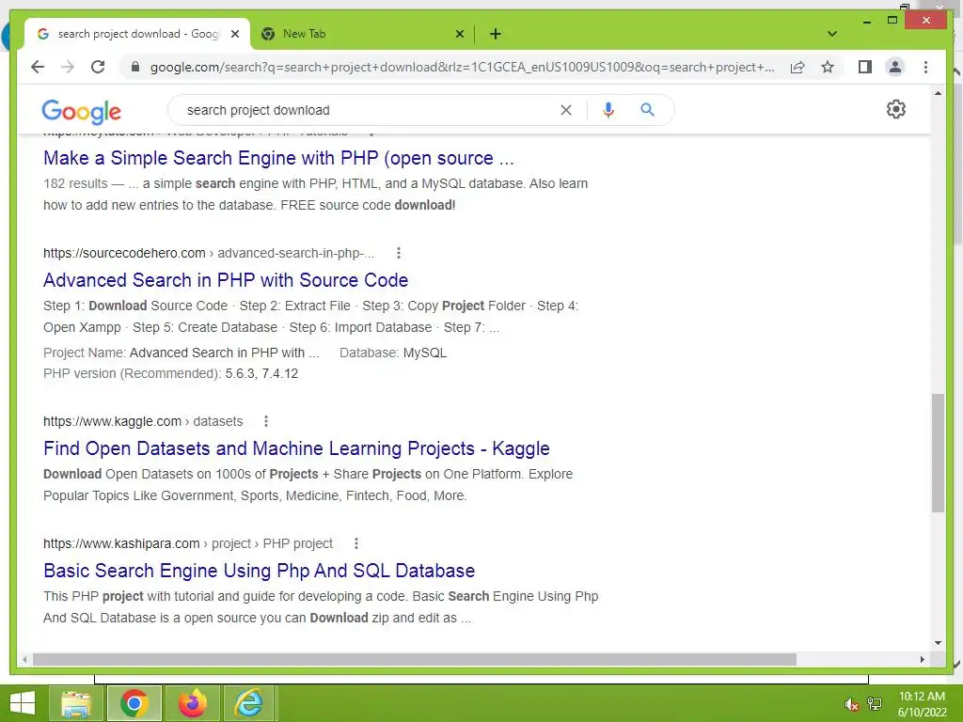Viewport: 963px width, 722px height.
Task: Clear the Google search box text
Action: [x=565, y=110]
